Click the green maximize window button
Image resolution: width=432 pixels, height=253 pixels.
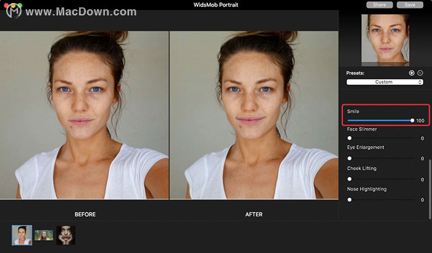[x=19, y=6]
